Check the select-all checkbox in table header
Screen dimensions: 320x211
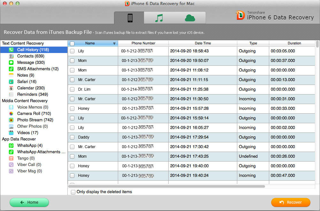(72, 43)
